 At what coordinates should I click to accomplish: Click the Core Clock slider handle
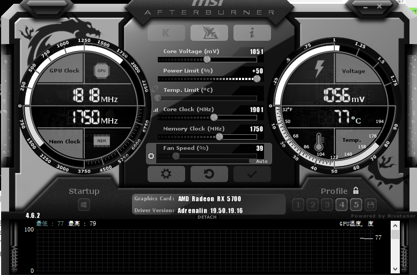point(214,117)
